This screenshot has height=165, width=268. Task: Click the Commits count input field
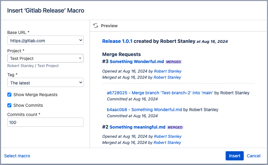pos(45,122)
